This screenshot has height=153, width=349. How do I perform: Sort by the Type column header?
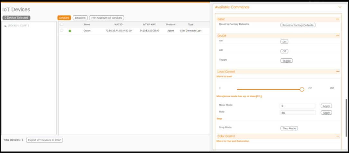click(x=190, y=25)
